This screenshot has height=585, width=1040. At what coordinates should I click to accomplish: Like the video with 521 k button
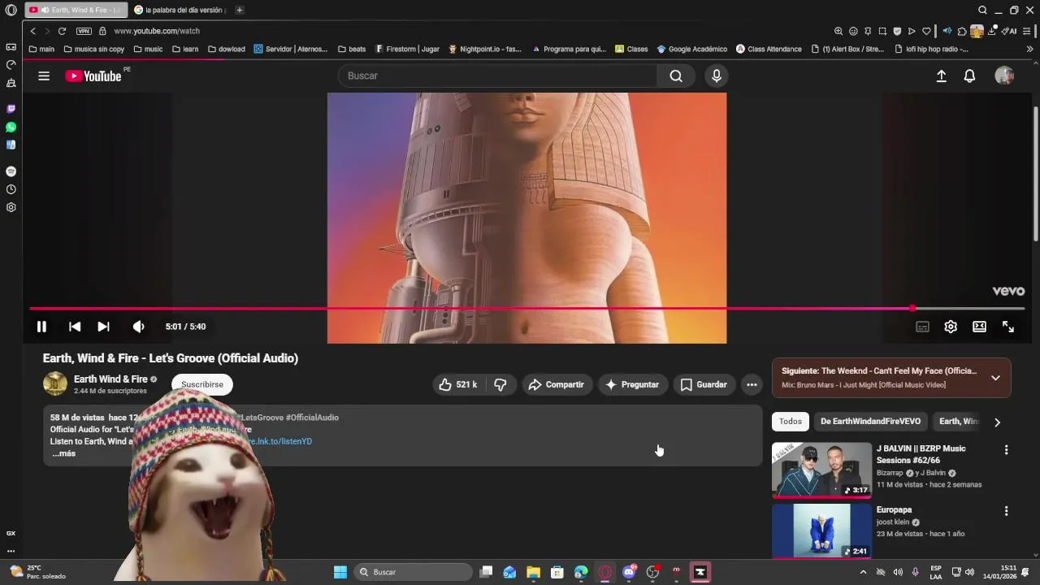[459, 384]
